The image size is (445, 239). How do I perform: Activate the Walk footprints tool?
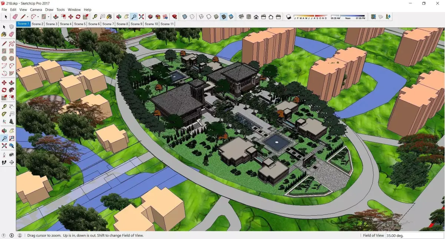(4, 162)
